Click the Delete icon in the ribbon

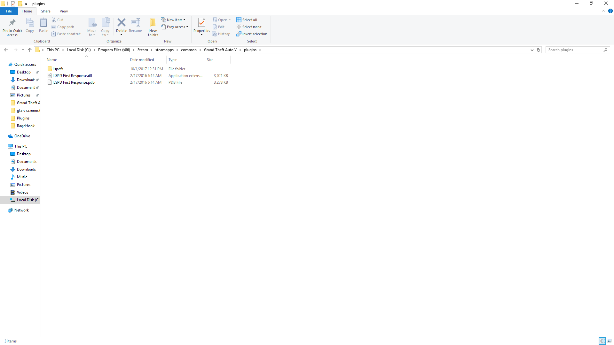(121, 23)
